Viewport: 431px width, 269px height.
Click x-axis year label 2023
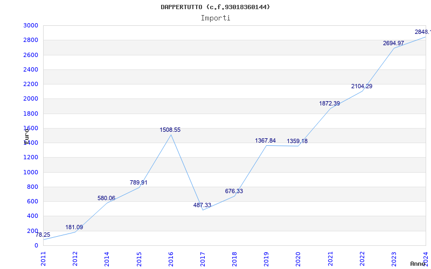(x=394, y=259)
